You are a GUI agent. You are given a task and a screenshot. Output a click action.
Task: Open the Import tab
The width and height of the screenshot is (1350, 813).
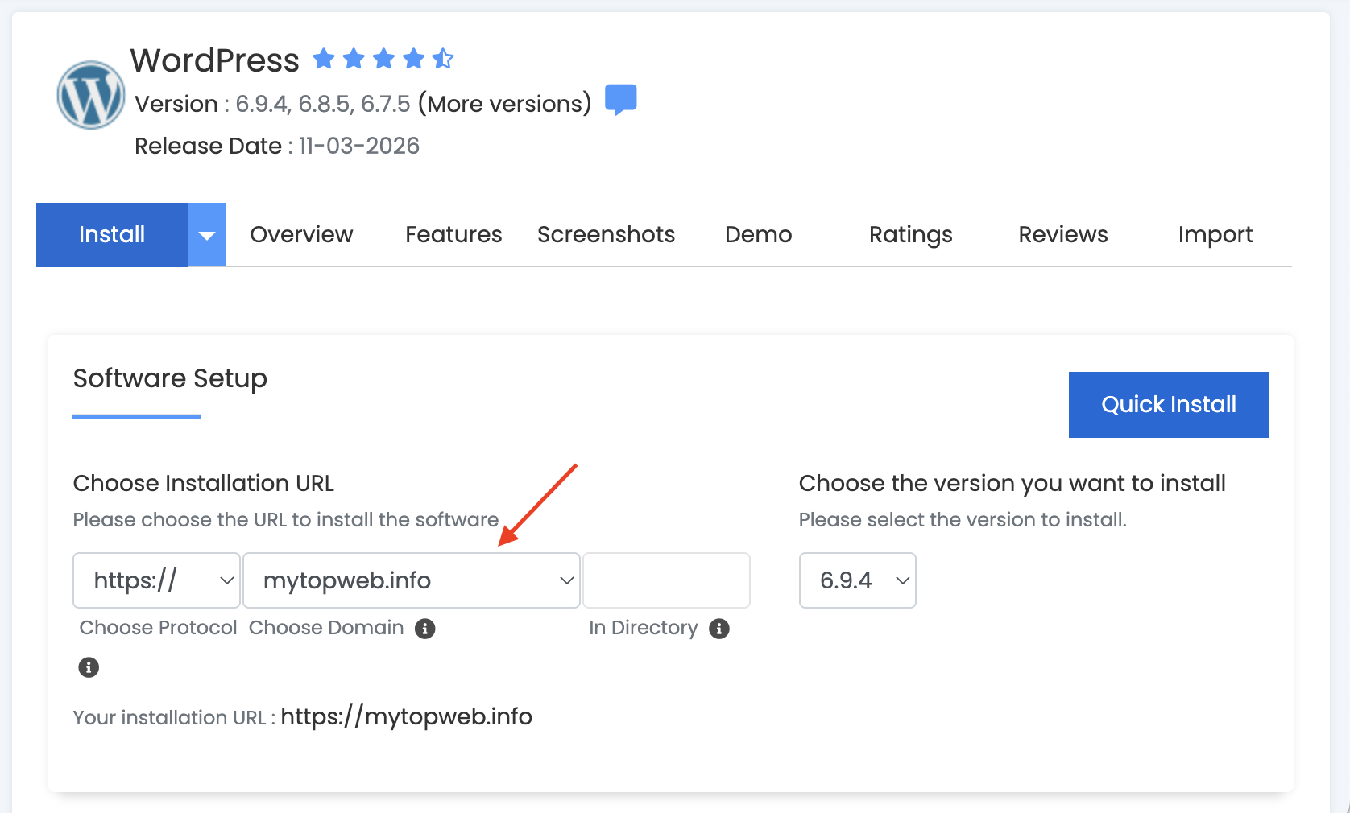pos(1215,234)
